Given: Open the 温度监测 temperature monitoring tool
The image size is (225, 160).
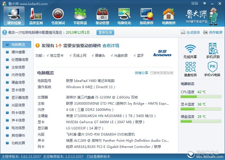Looking at the screenshot, I should 36,16.
